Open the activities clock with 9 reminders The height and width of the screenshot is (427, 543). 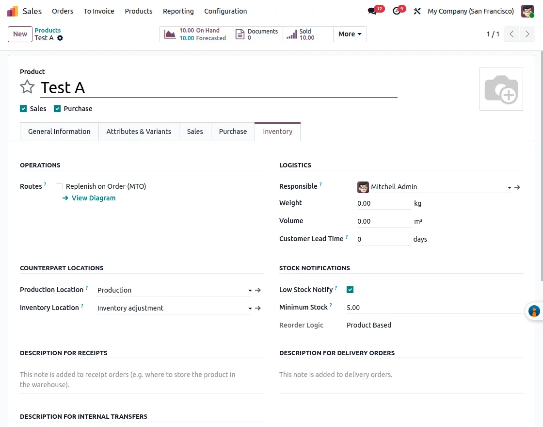pyautogui.click(x=396, y=11)
